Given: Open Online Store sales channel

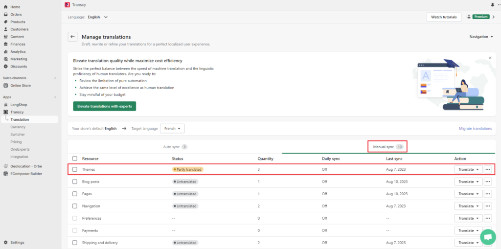Looking at the screenshot, I should 21,86.
